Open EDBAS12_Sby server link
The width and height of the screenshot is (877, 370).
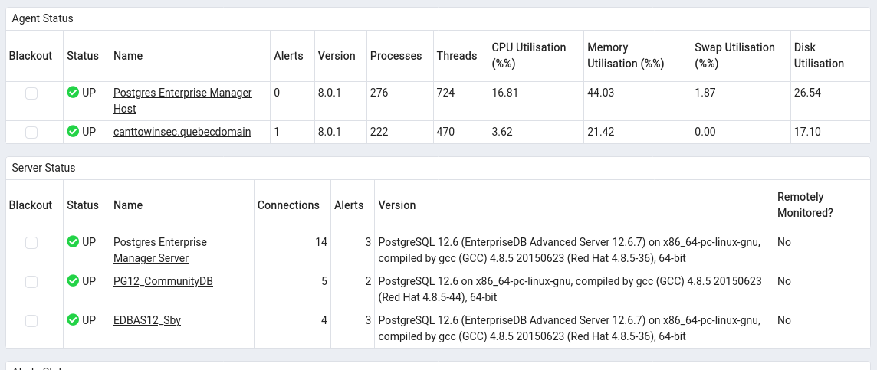(x=147, y=320)
